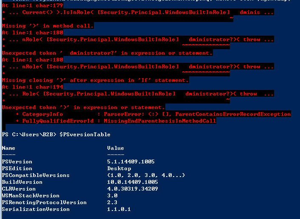Select PSRemotingProtocolVersion value 2.3
Viewport: 300px width, 219px height.
point(112,202)
